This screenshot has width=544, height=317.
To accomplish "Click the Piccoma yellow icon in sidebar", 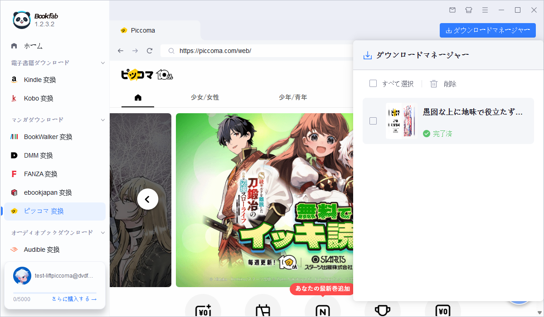I will pyautogui.click(x=14, y=211).
